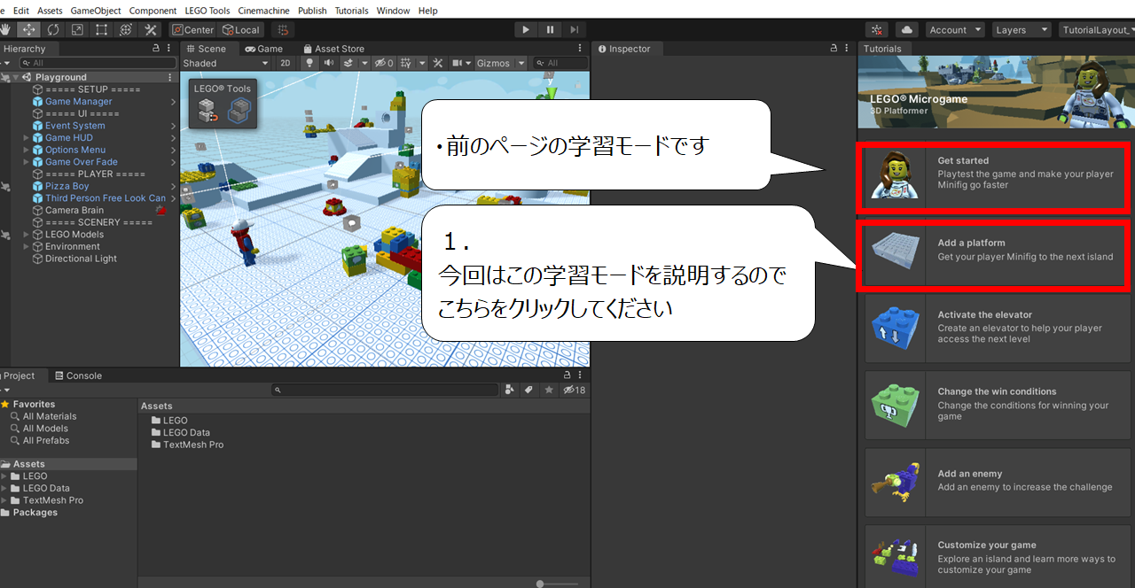
Task: Open collab services icon with red X
Action: pos(877,29)
